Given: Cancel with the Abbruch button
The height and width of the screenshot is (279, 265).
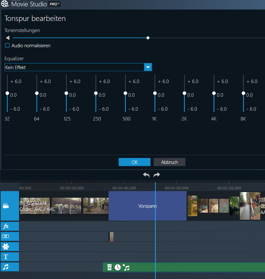Looking at the screenshot, I should coord(169,162).
